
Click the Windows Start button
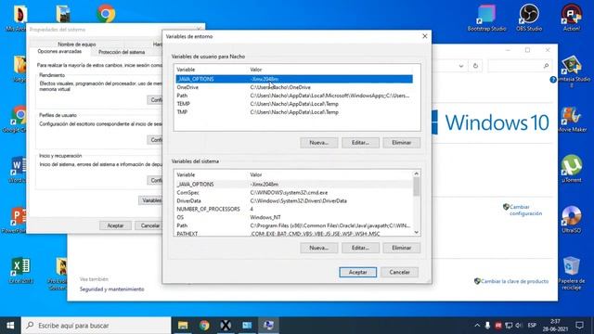(10, 326)
